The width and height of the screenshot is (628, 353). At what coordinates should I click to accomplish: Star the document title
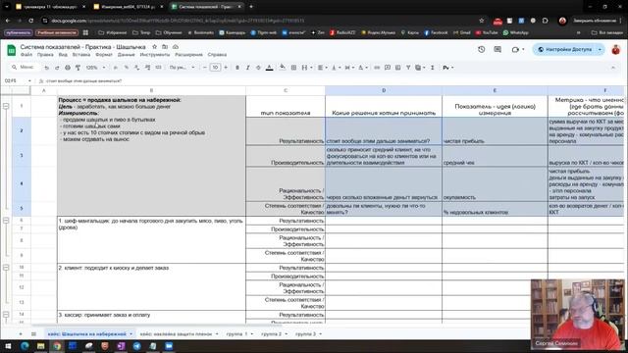(155, 47)
